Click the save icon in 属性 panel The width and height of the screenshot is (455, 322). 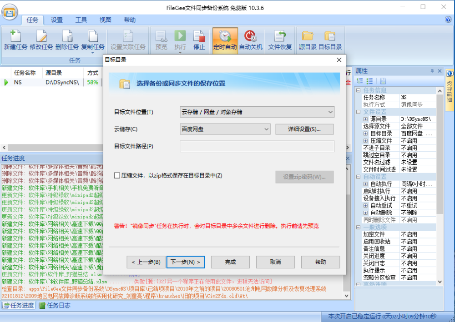click(x=383, y=81)
